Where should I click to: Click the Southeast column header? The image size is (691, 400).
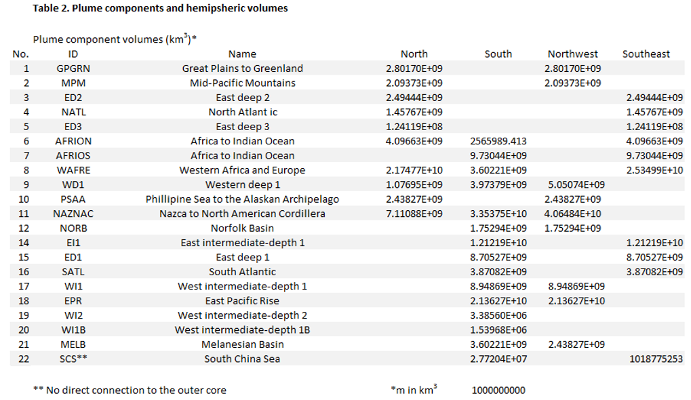tap(646, 54)
